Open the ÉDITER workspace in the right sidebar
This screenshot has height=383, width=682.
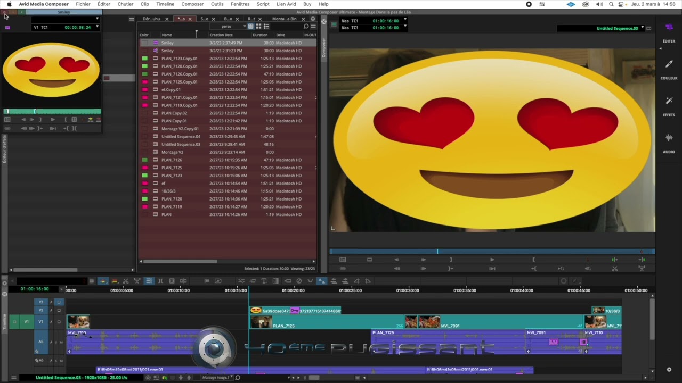[669, 32]
